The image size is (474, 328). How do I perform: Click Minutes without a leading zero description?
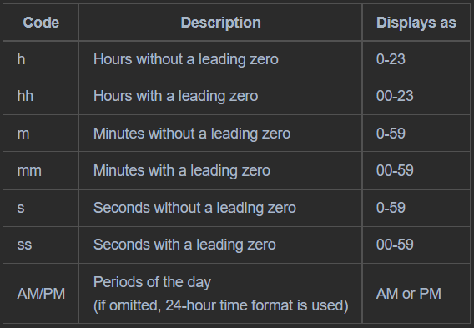(192, 134)
